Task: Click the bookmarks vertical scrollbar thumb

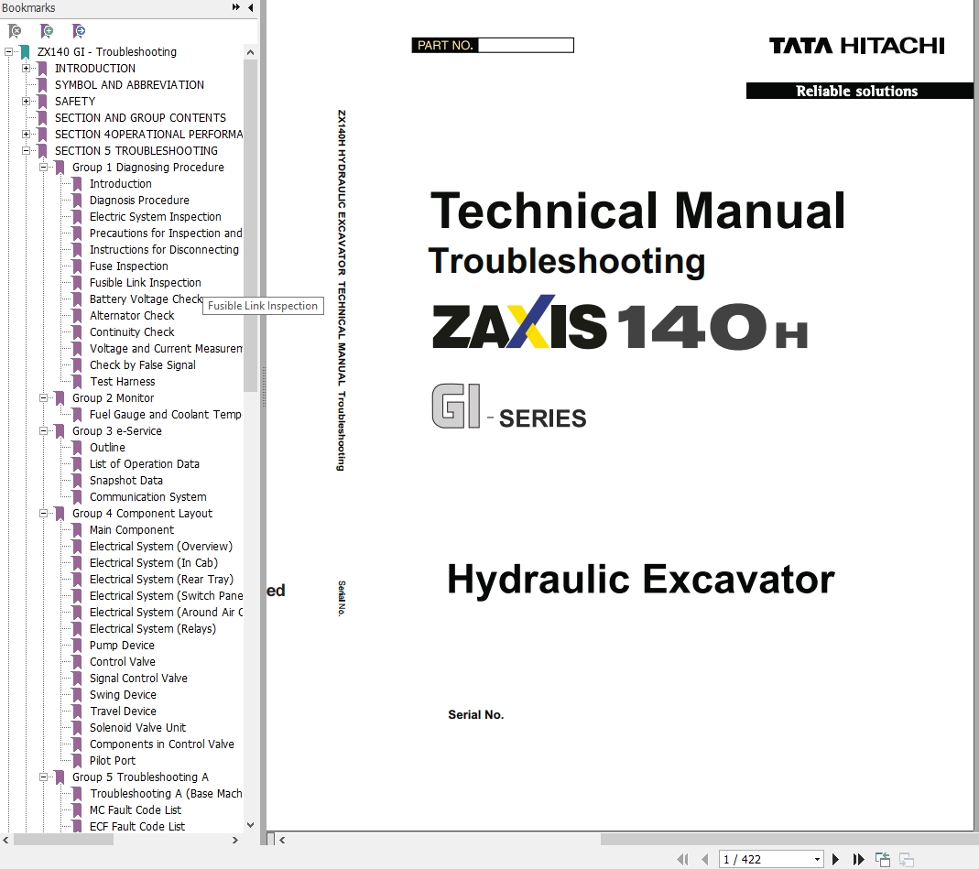Action: (x=250, y=224)
